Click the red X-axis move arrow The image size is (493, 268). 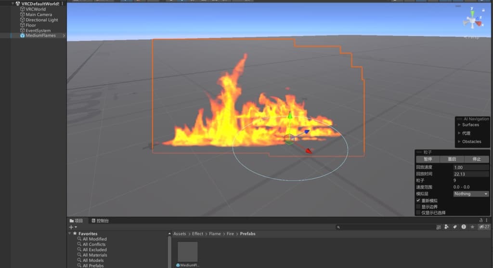pos(308,150)
